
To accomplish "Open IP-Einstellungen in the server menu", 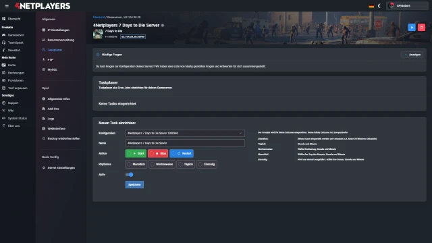I will (55, 30).
